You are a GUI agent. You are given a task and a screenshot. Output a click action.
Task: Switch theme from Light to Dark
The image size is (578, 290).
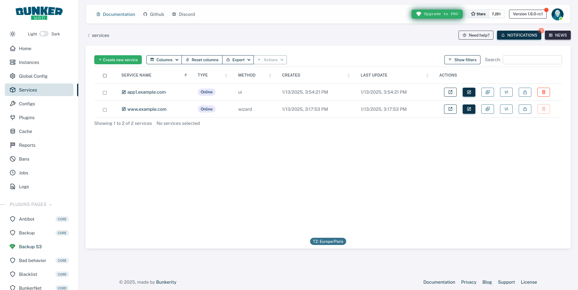(44, 34)
